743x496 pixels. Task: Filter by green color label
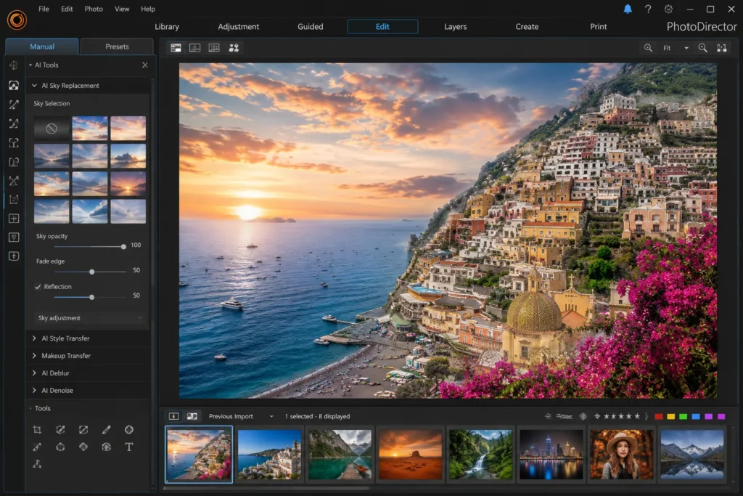click(684, 416)
